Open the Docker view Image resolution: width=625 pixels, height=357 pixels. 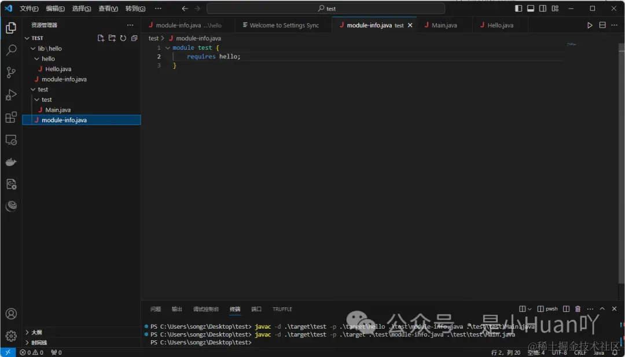click(11, 162)
